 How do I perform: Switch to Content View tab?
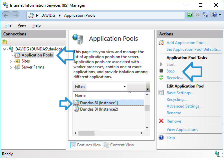click(x=119, y=145)
